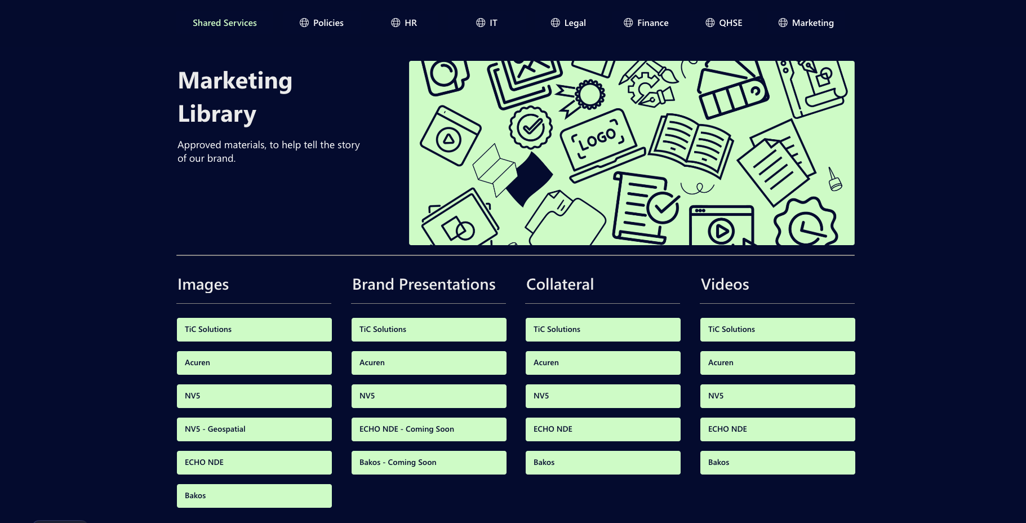The width and height of the screenshot is (1026, 523).
Task: Open TiC Solutions under Images
Action: coord(254,330)
